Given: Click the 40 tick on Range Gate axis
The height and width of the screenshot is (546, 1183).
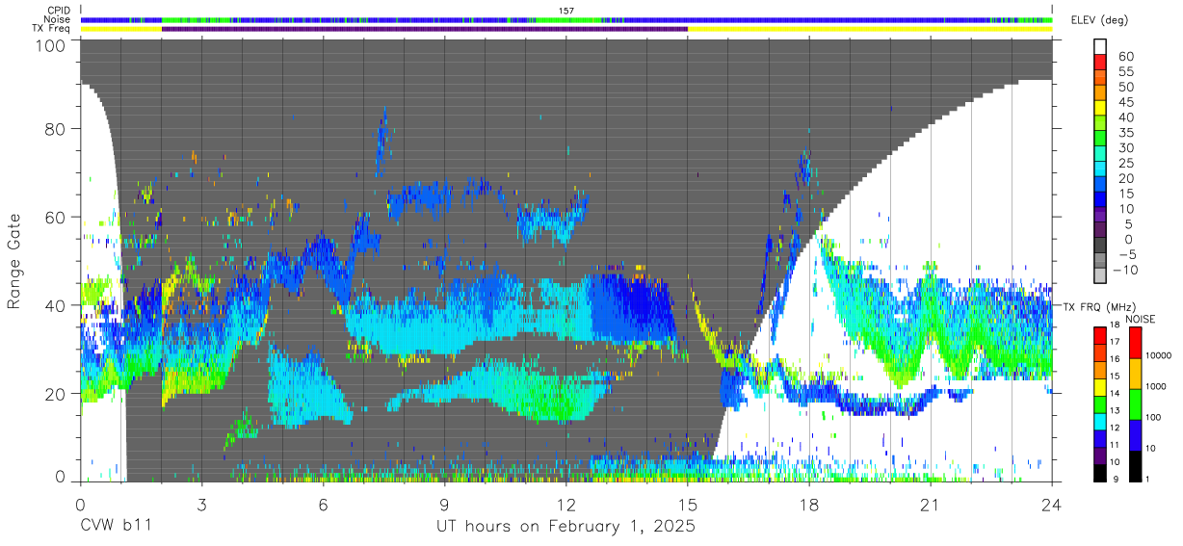Looking at the screenshot, I should [57, 305].
